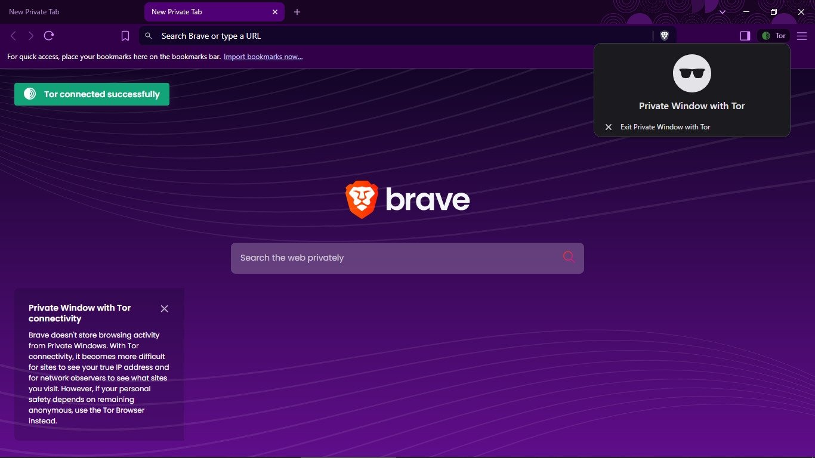This screenshot has height=458, width=815.
Task: Click the Tor browser disclaimer paragraph
Action: click(99, 378)
